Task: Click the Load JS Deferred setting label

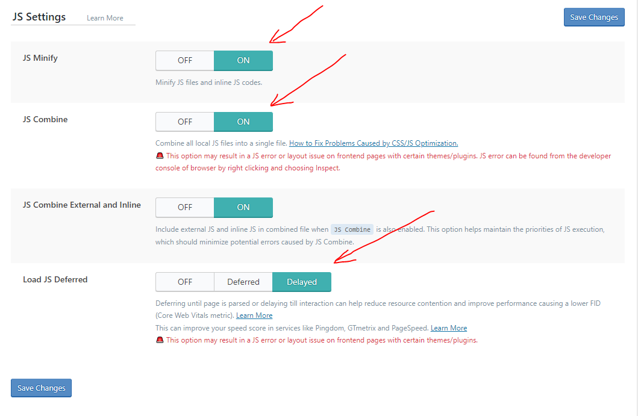Action: tap(55, 280)
